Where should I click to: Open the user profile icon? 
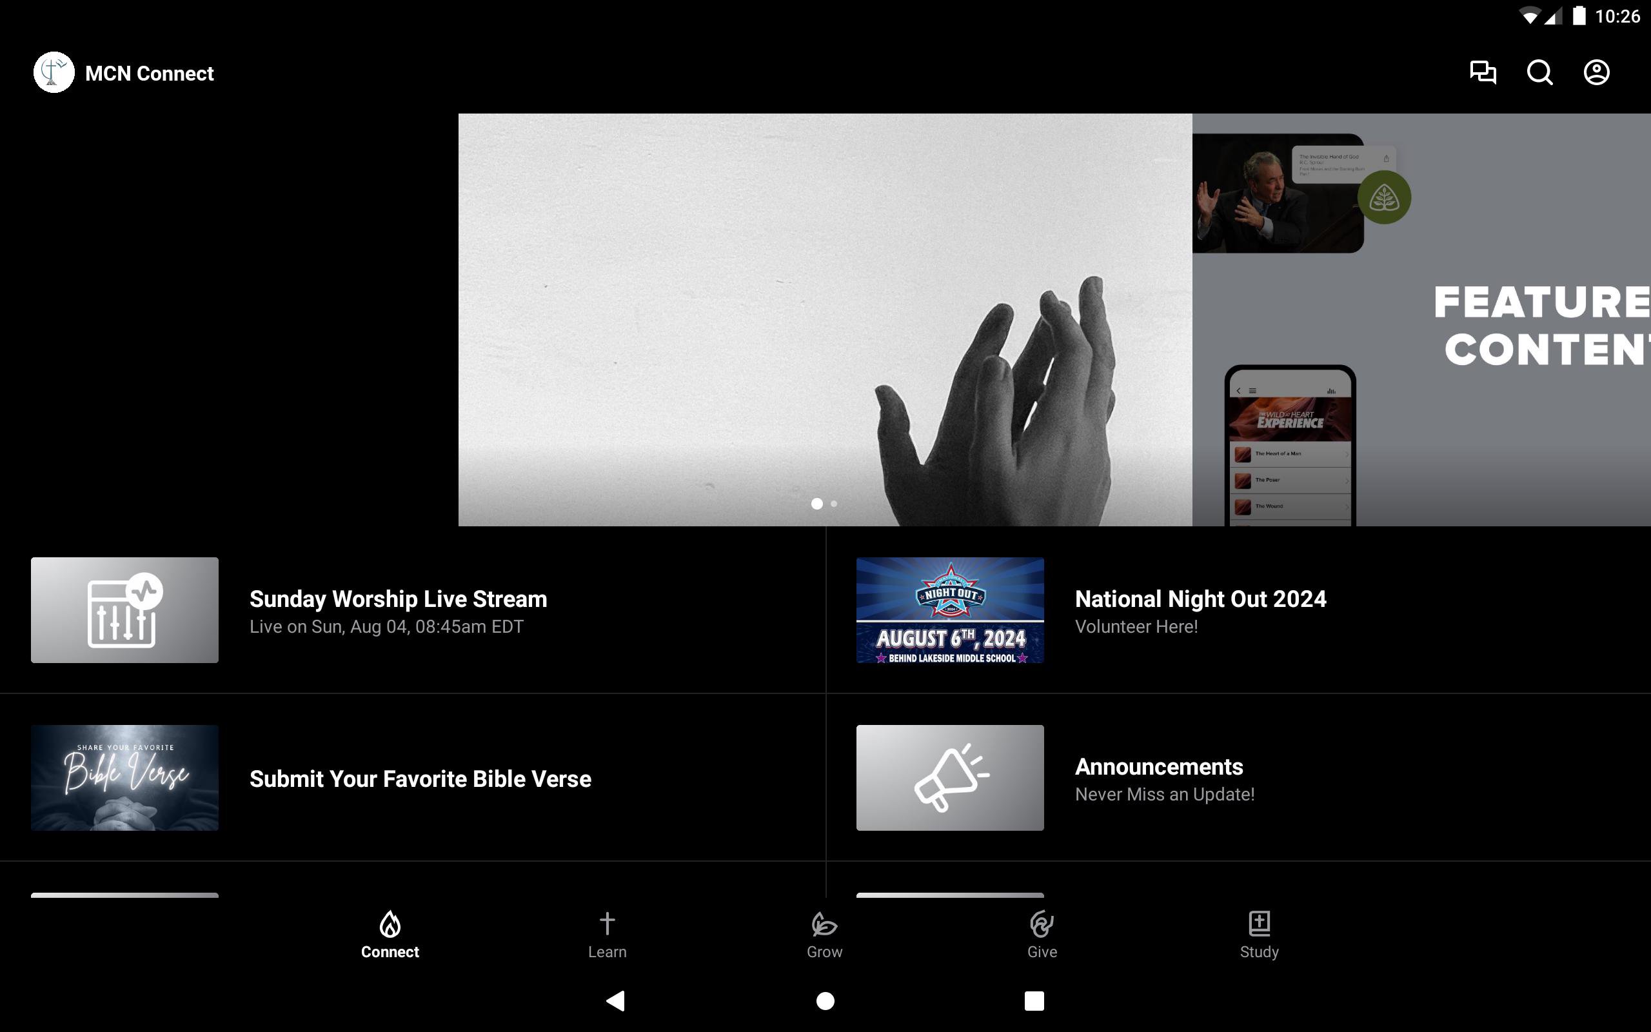point(1596,72)
